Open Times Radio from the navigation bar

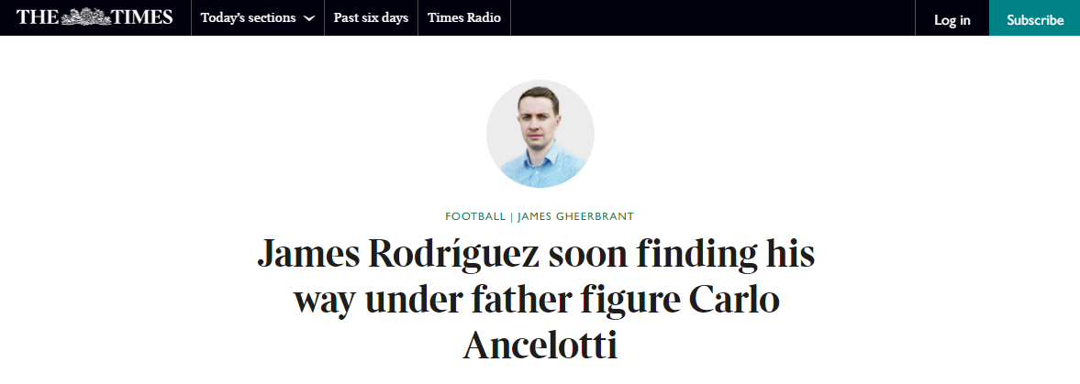pyautogui.click(x=464, y=18)
